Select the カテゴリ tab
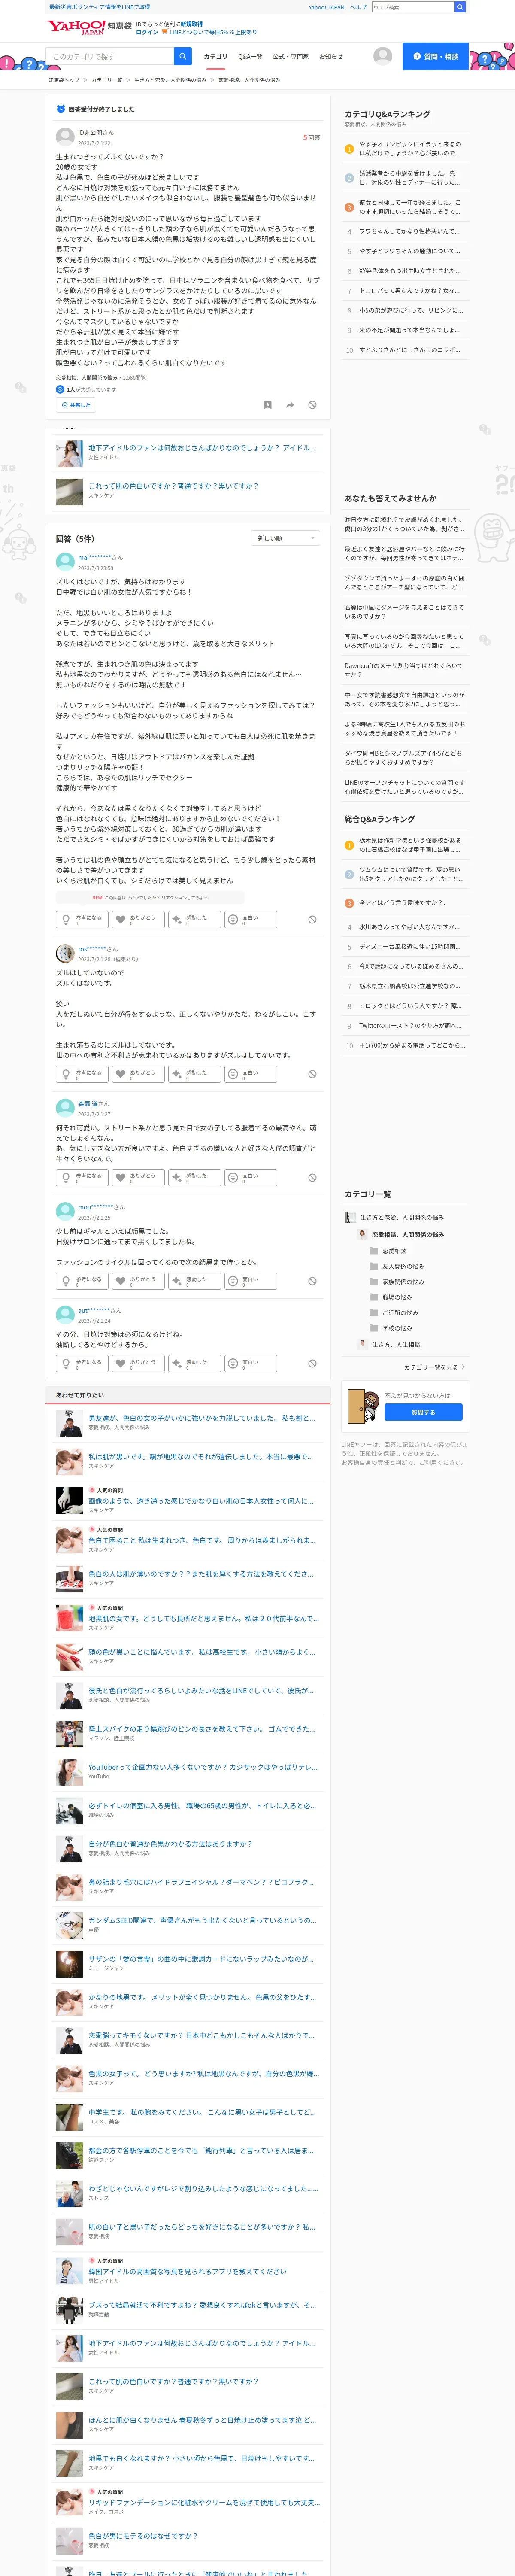 coord(215,57)
